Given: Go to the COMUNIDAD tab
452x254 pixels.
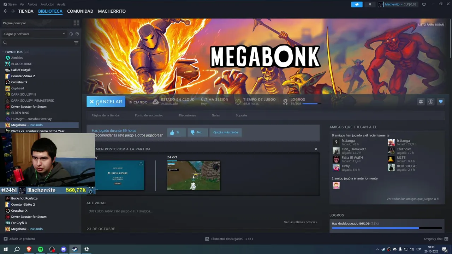Looking at the screenshot, I should coord(80,11).
